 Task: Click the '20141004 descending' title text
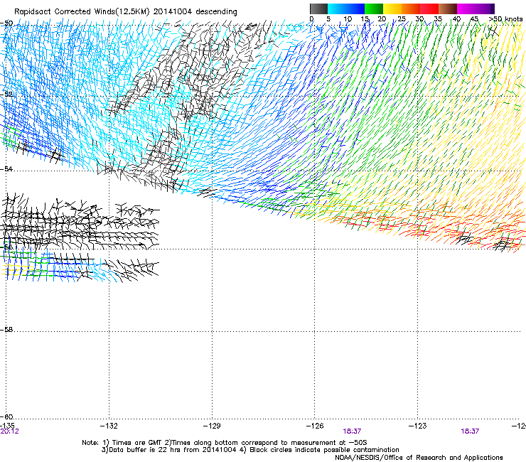click(x=195, y=12)
